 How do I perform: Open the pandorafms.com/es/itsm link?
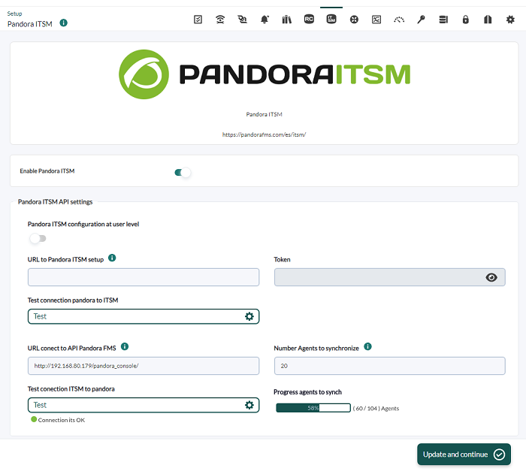pos(264,134)
